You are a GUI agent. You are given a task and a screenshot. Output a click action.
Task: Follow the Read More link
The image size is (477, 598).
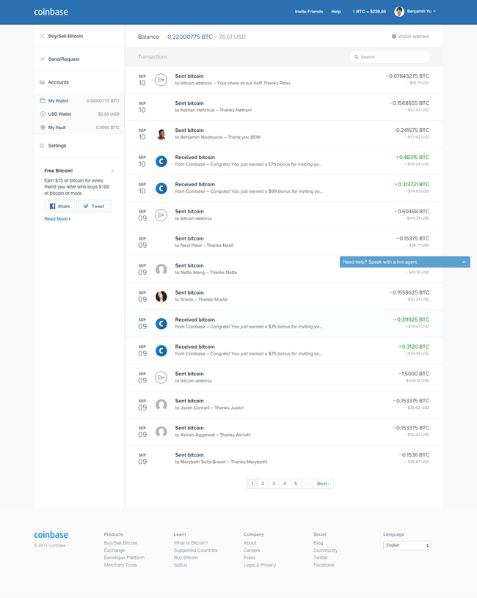(57, 219)
